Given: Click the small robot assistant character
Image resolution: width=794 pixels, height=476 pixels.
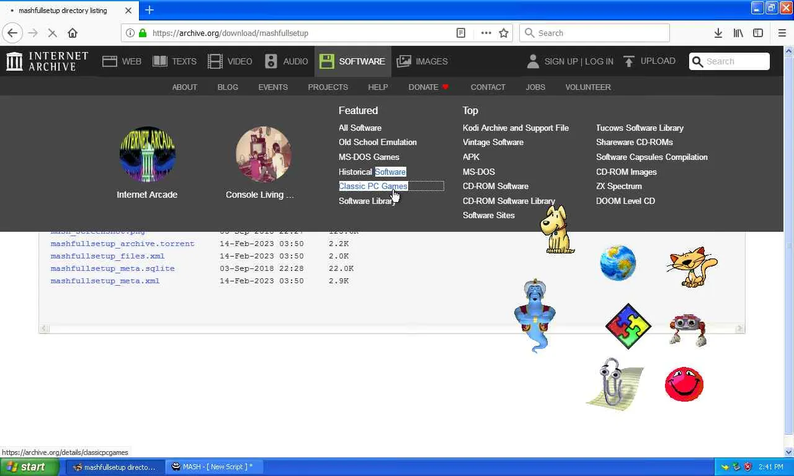Looking at the screenshot, I should 687,330.
